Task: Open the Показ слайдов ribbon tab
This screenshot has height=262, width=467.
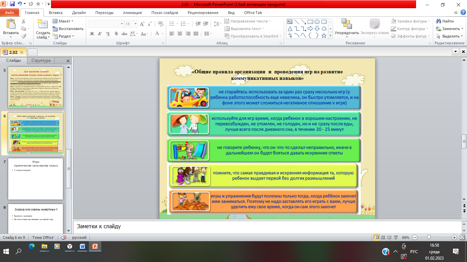Action: click(x=165, y=13)
